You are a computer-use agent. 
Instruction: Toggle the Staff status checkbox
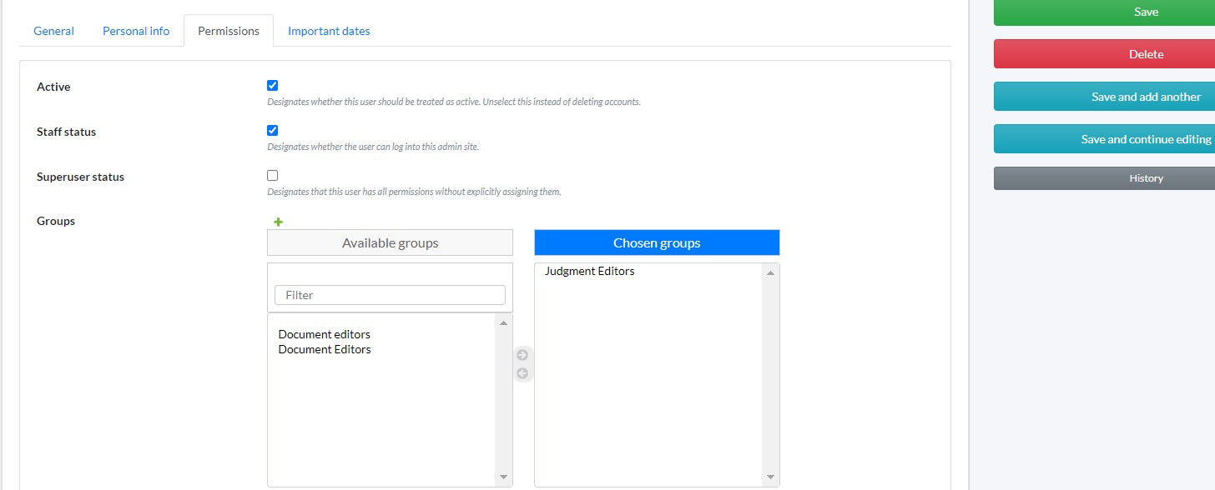(x=272, y=131)
